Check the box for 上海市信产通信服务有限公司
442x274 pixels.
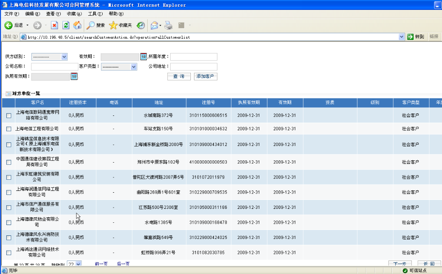(9, 208)
